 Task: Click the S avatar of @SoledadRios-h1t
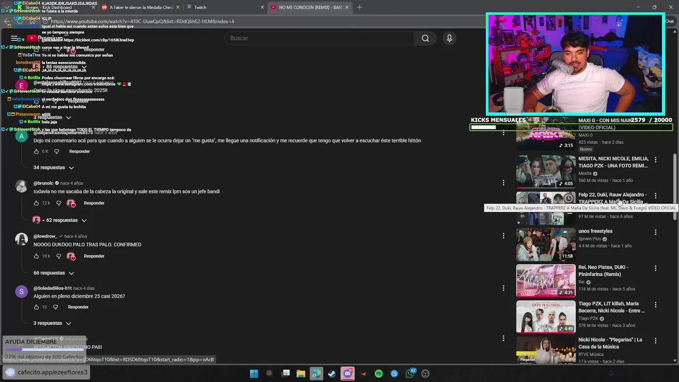click(x=21, y=292)
